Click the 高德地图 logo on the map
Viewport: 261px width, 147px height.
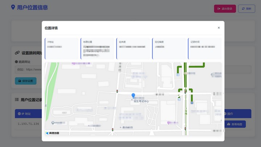[53, 133]
